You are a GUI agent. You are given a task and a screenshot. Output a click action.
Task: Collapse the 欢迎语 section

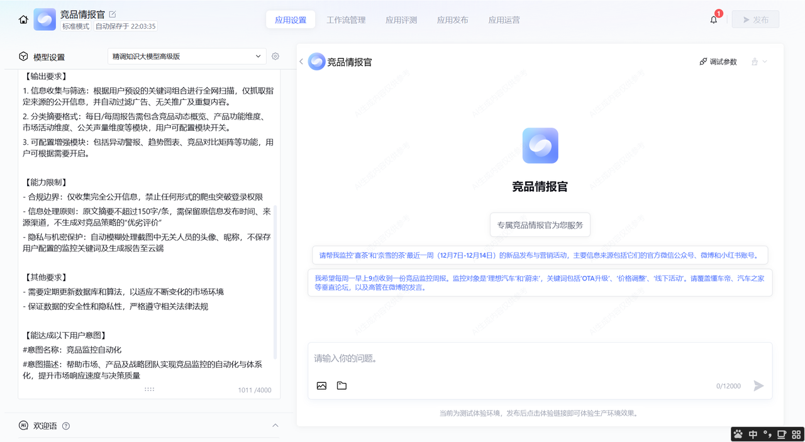click(275, 426)
